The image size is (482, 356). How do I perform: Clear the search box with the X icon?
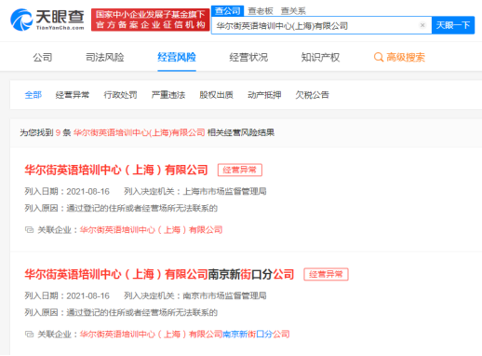pos(422,25)
